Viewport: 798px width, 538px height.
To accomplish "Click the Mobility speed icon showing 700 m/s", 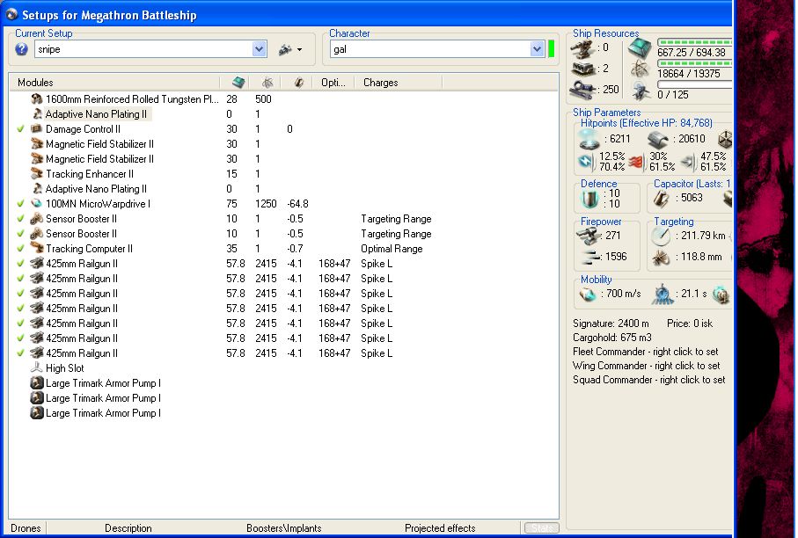I will (x=588, y=294).
